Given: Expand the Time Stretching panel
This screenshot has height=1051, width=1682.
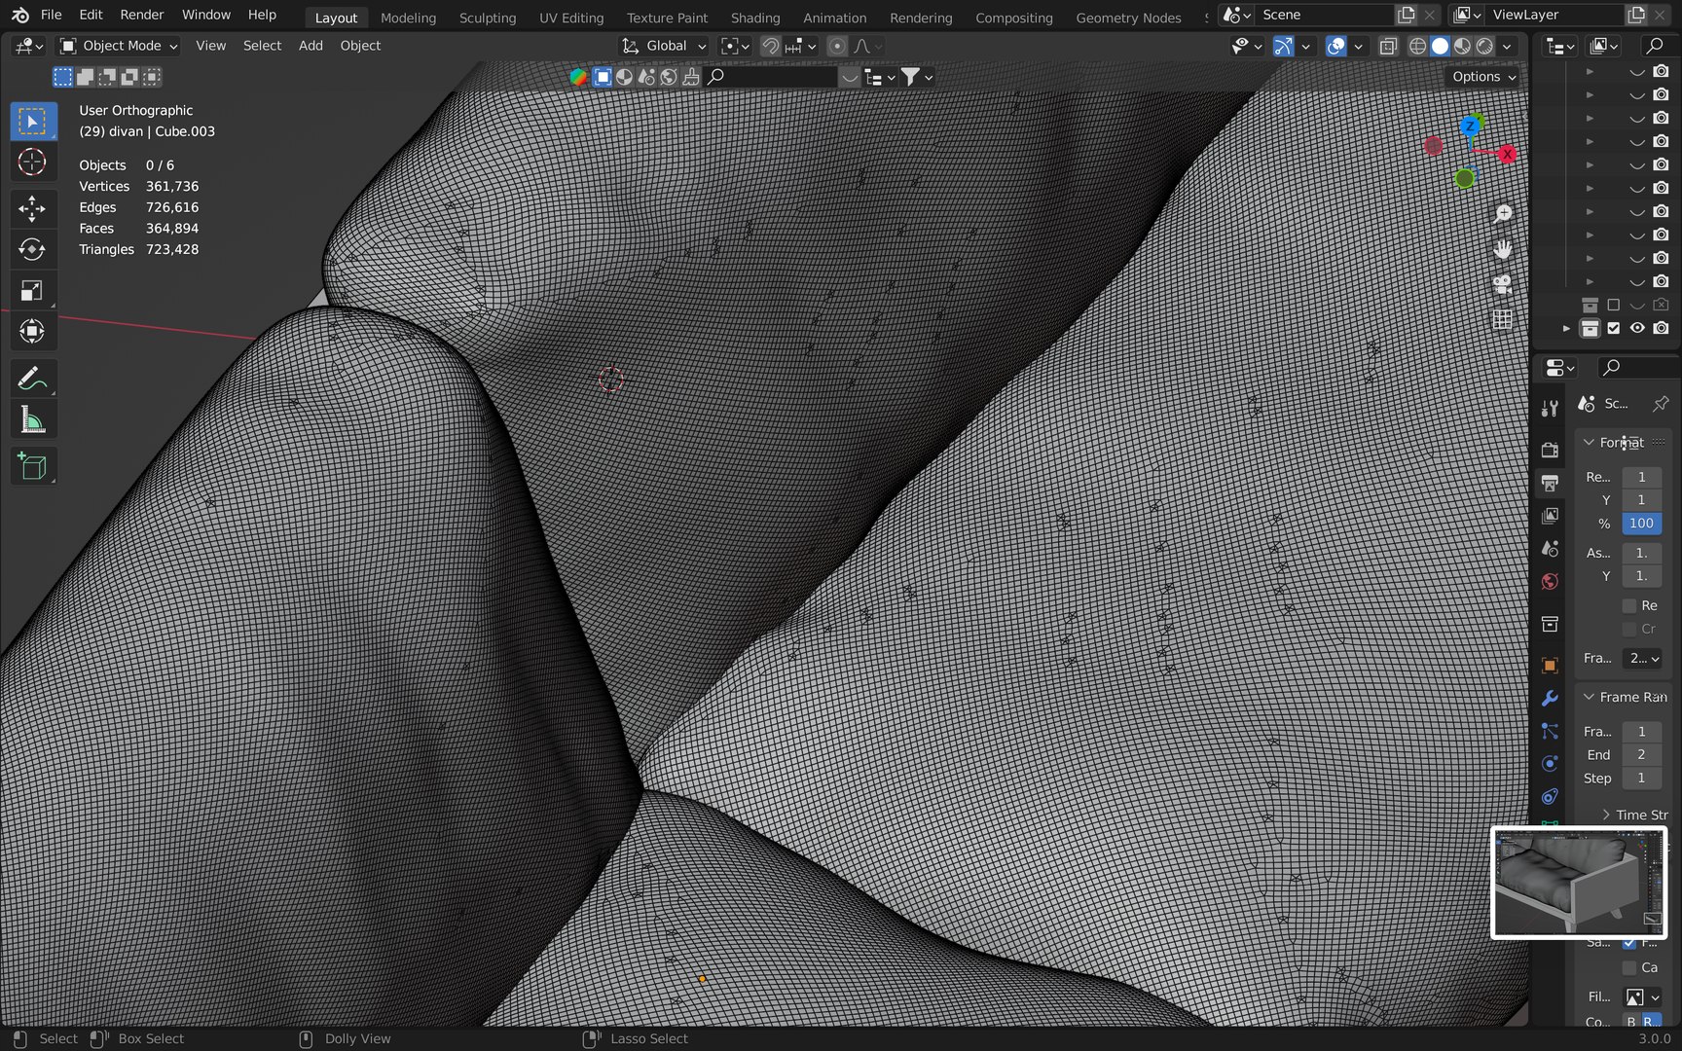Looking at the screenshot, I should coord(1606,815).
